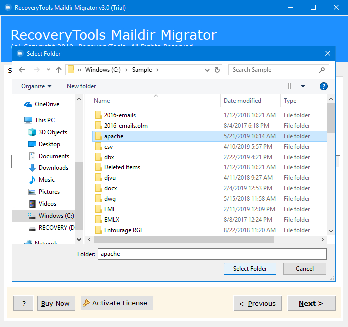Screen dimensions: 348x327
Task: Click 2/11/2019 12:09 PM date of EML
Action: [x=249, y=209]
